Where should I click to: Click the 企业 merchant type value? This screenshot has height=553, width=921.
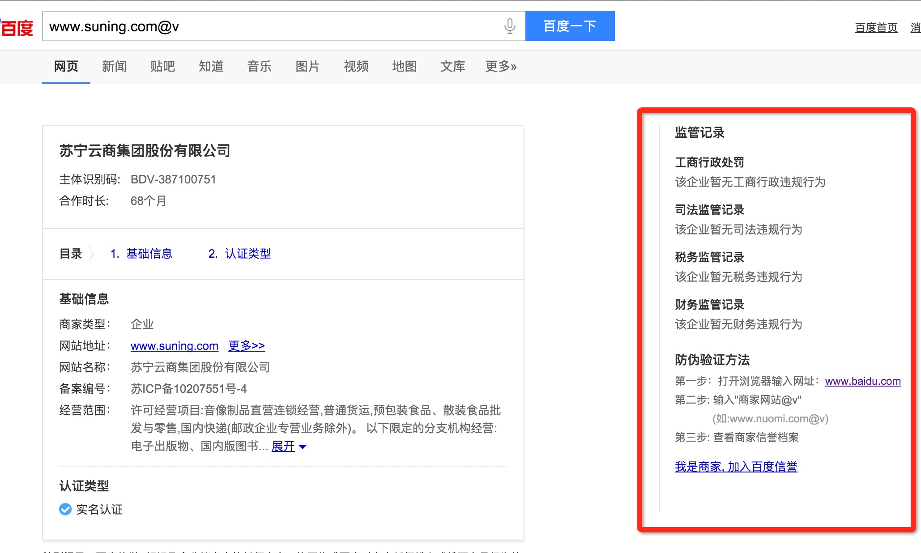[142, 324]
